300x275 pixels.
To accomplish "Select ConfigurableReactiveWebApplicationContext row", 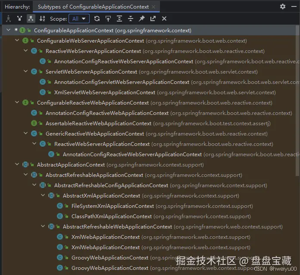I will pyautogui.click(x=149, y=103).
